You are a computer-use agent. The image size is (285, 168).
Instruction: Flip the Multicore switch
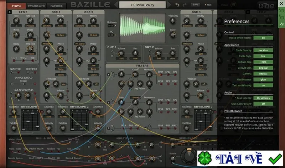coord(112,26)
